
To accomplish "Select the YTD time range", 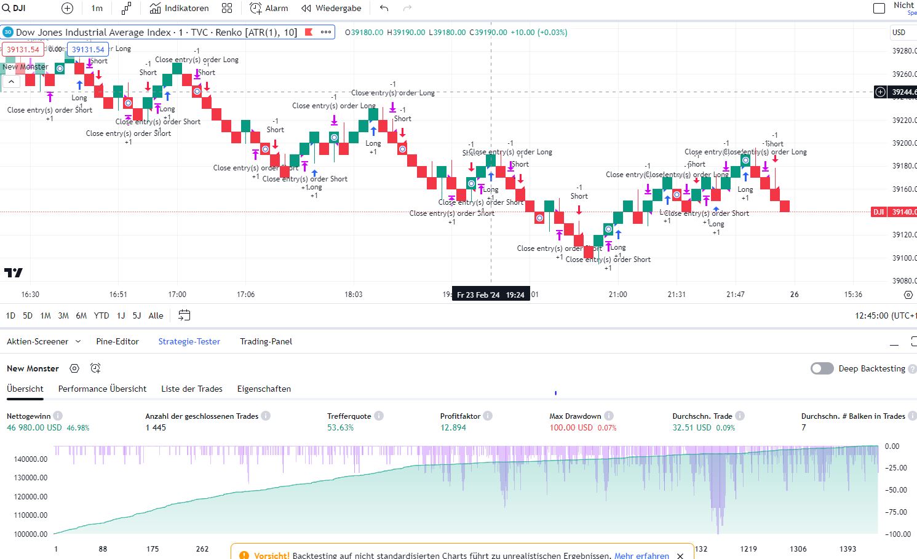I will tap(101, 315).
